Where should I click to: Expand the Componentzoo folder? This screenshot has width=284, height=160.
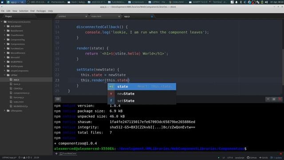(x=5, y=44)
